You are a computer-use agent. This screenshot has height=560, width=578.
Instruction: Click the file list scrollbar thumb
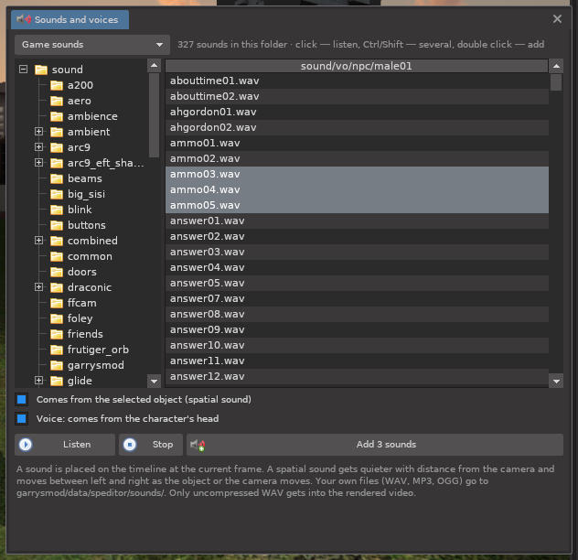(x=556, y=82)
